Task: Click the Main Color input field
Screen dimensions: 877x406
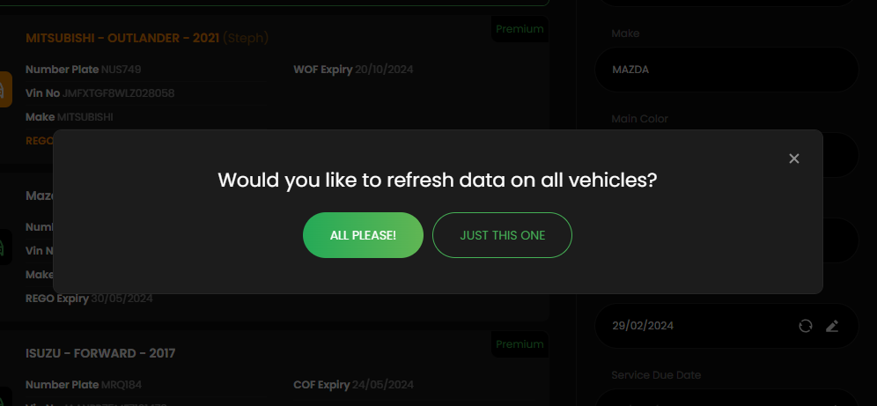Action: 726,155
